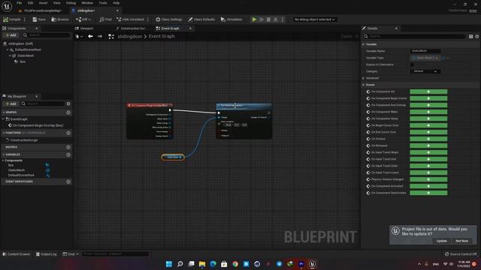Open the debug object selector dropdown

click(314, 19)
